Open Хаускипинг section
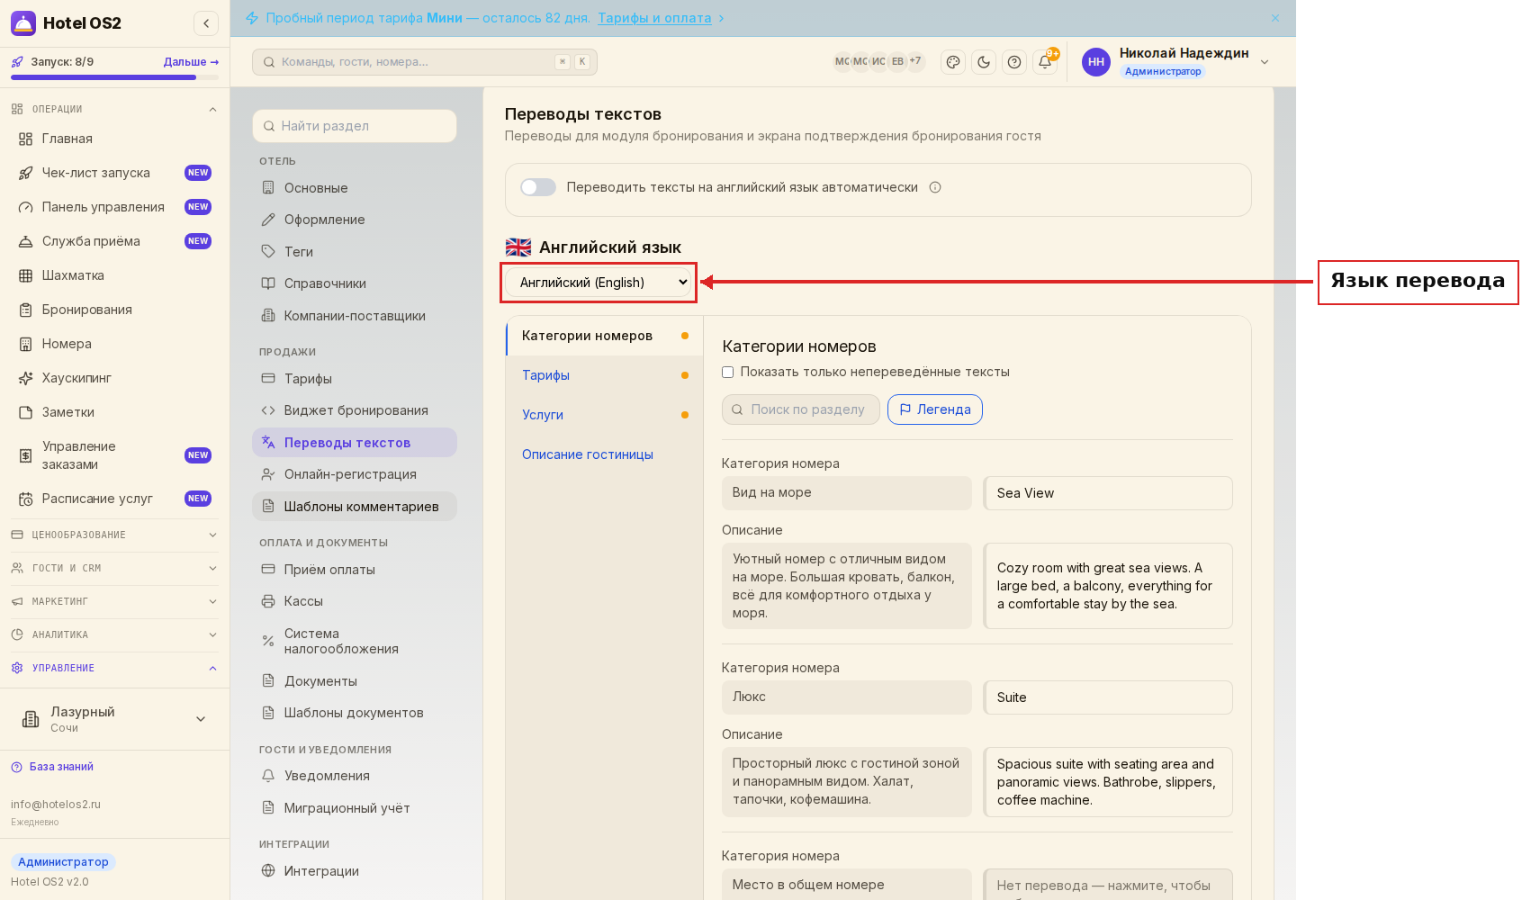The height and width of the screenshot is (900, 1540). [x=115, y=378]
